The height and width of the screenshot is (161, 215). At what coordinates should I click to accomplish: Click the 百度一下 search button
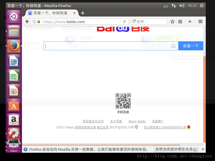click(x=191, y=46)
